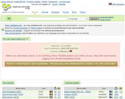
Task: Focus the subtitle search input field
Action: tap(46, 19)
